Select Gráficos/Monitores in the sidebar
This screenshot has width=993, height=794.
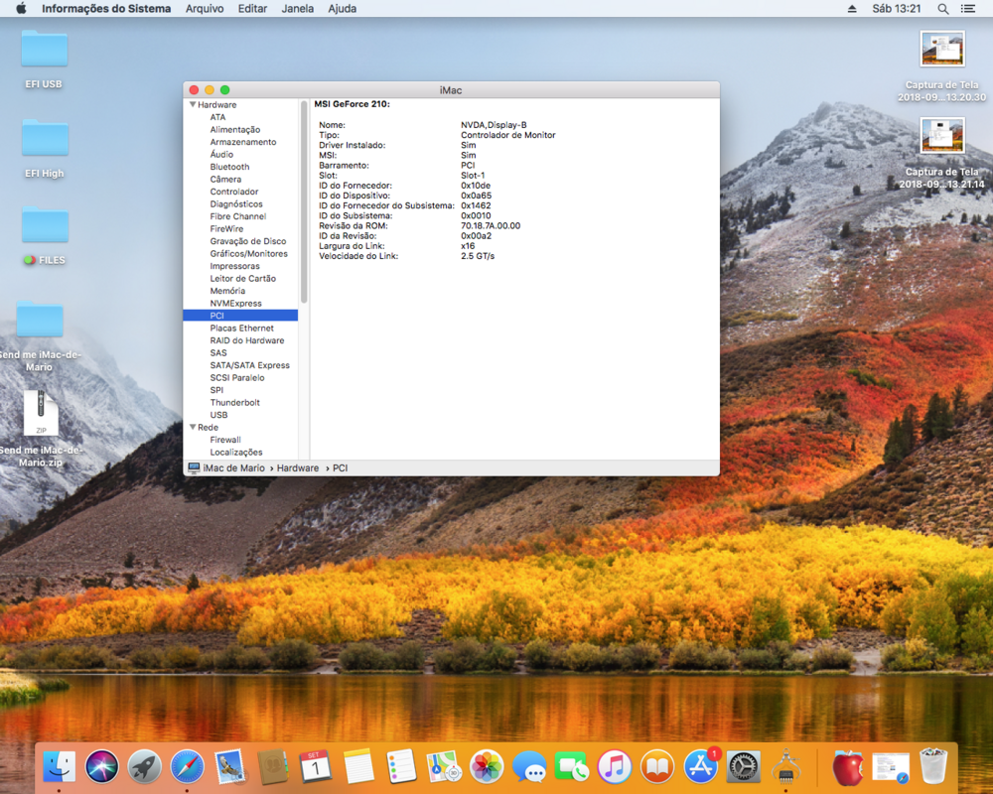pyautogui.click(x=248, y=254)
